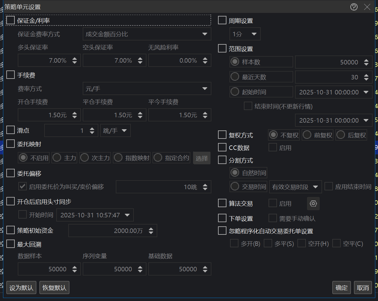
Task: Click the 样本数 50000 input field
Action: pyautogui.click(x=328, y=62)
